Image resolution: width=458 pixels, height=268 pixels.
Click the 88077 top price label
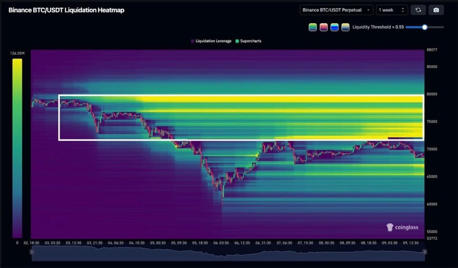point(432,50)
